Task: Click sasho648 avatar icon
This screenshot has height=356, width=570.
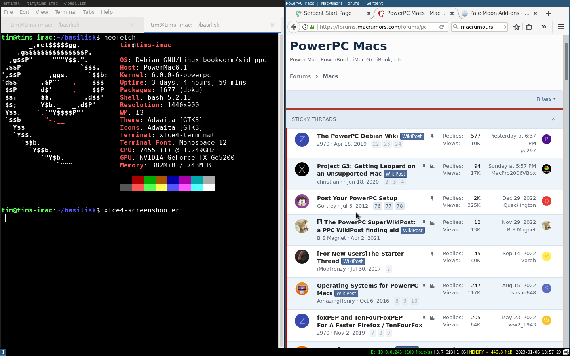Action: (x=547, y=288)
